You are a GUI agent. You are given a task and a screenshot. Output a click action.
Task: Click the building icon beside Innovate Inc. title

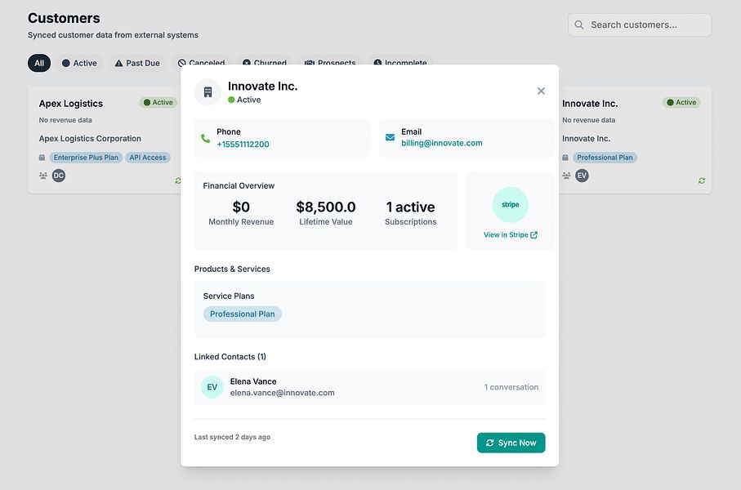coord(208,91)
